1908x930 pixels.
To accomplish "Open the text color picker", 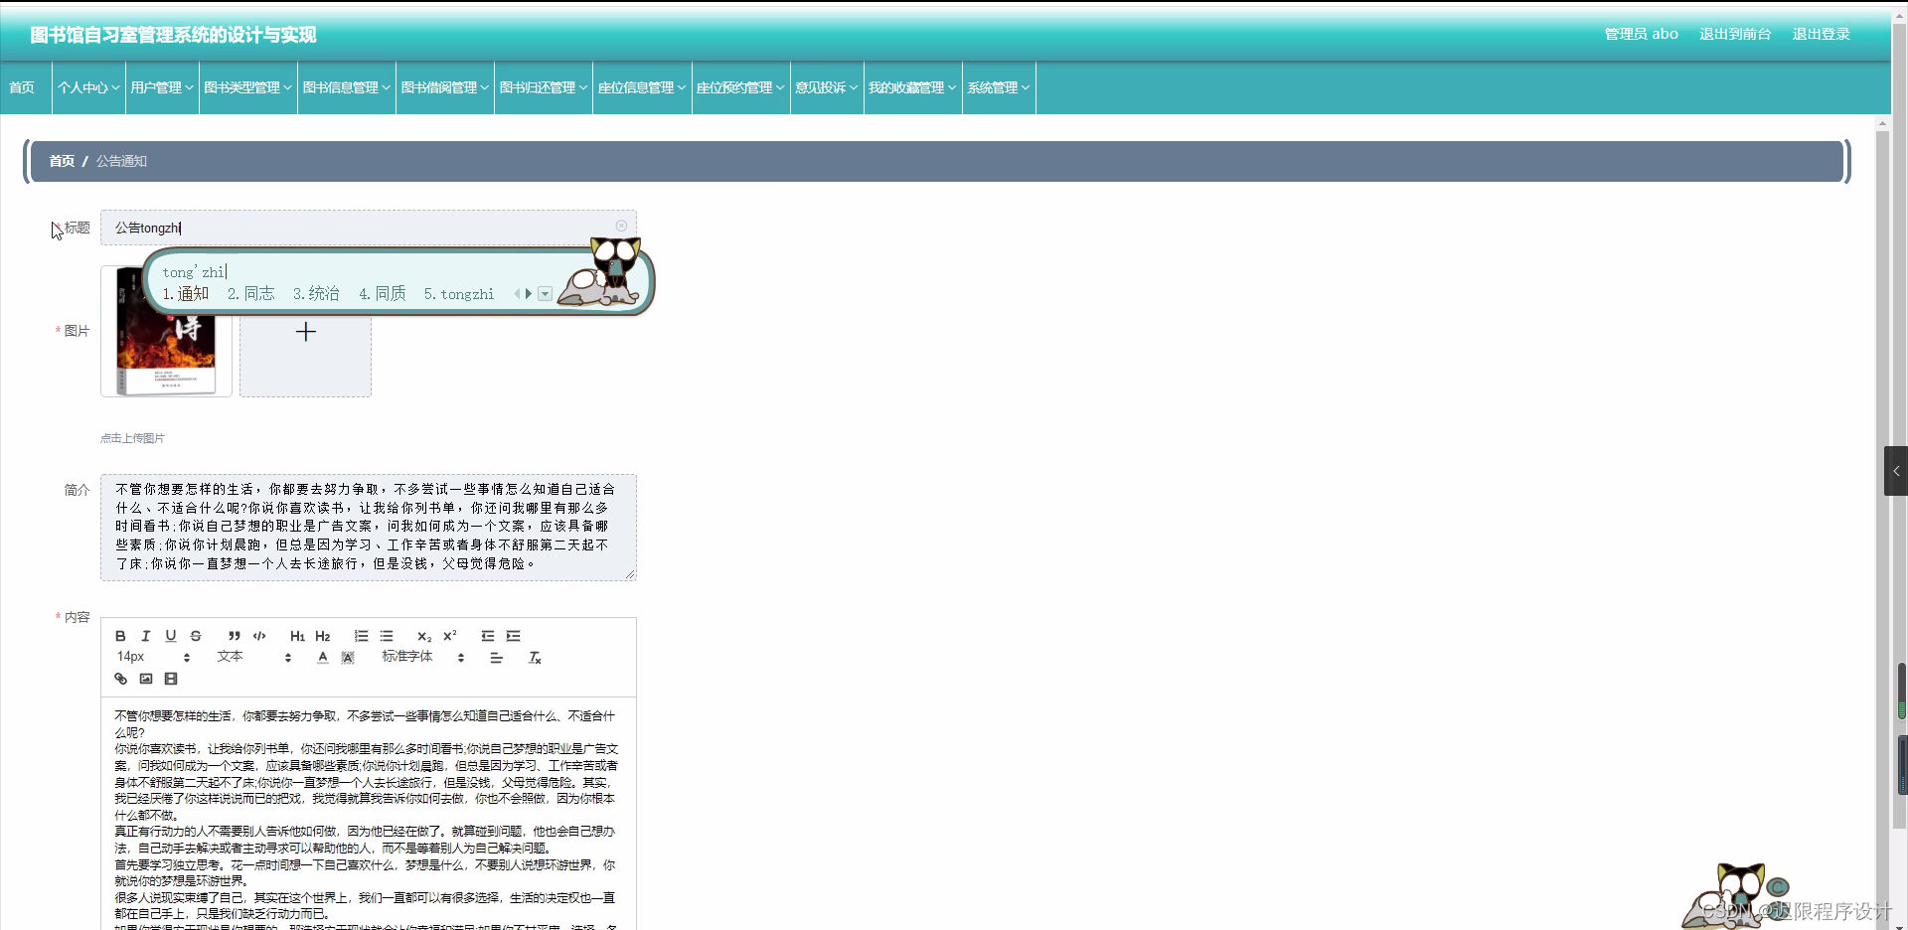I will point(322,658).
